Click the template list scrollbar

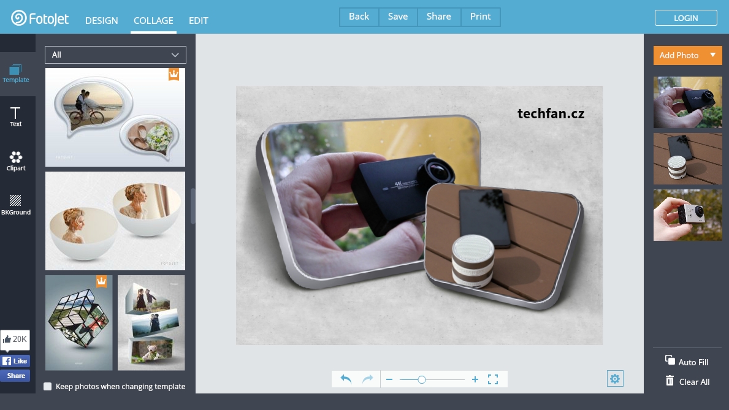tap(193, 206)
